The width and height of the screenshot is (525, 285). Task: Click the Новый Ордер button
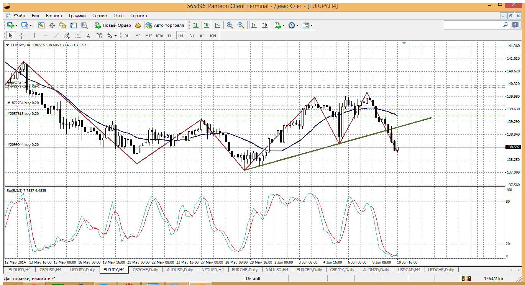point(113,25)
